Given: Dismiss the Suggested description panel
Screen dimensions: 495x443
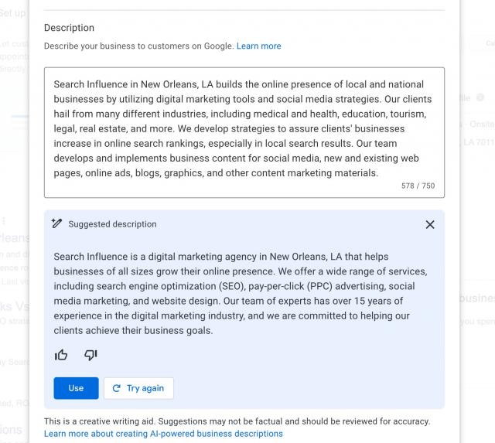Looking at the screenshot, I should 430,224.
